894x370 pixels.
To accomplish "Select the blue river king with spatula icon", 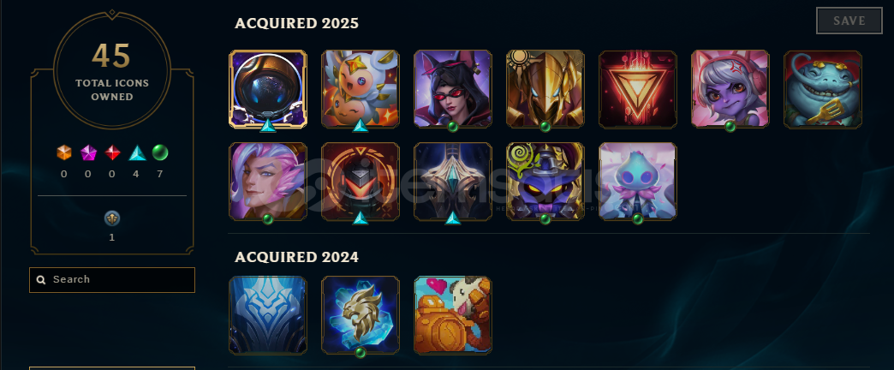I will (822, 89).
